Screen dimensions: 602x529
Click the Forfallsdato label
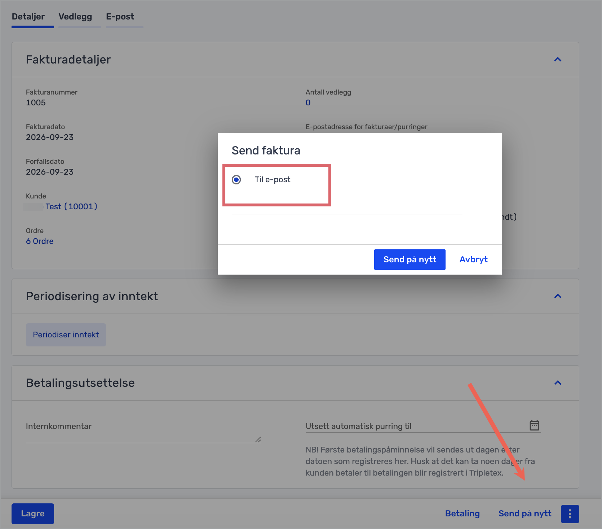coord(45,161)
